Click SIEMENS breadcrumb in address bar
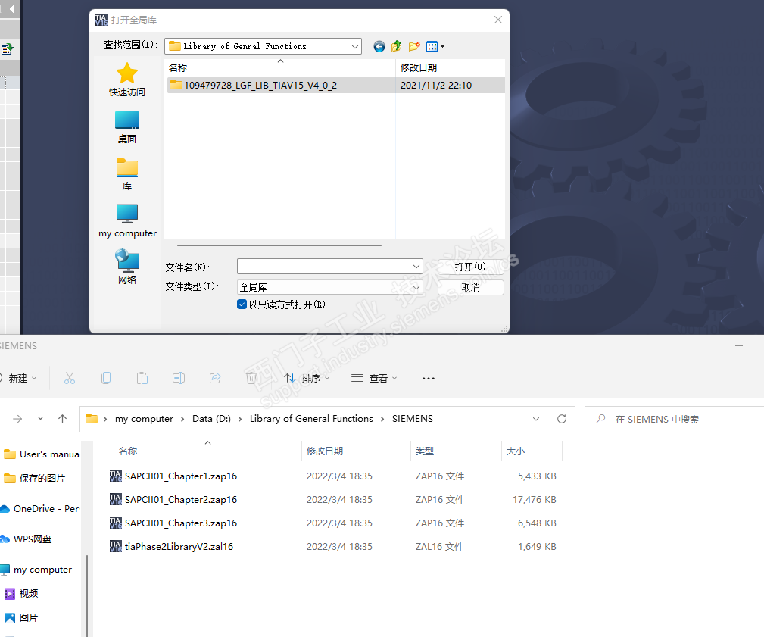Viewport: 764px width, 637px height. (x=412, y=419)
